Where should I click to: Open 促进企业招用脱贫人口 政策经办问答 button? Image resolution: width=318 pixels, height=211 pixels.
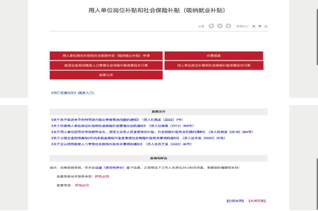(106, 65)
